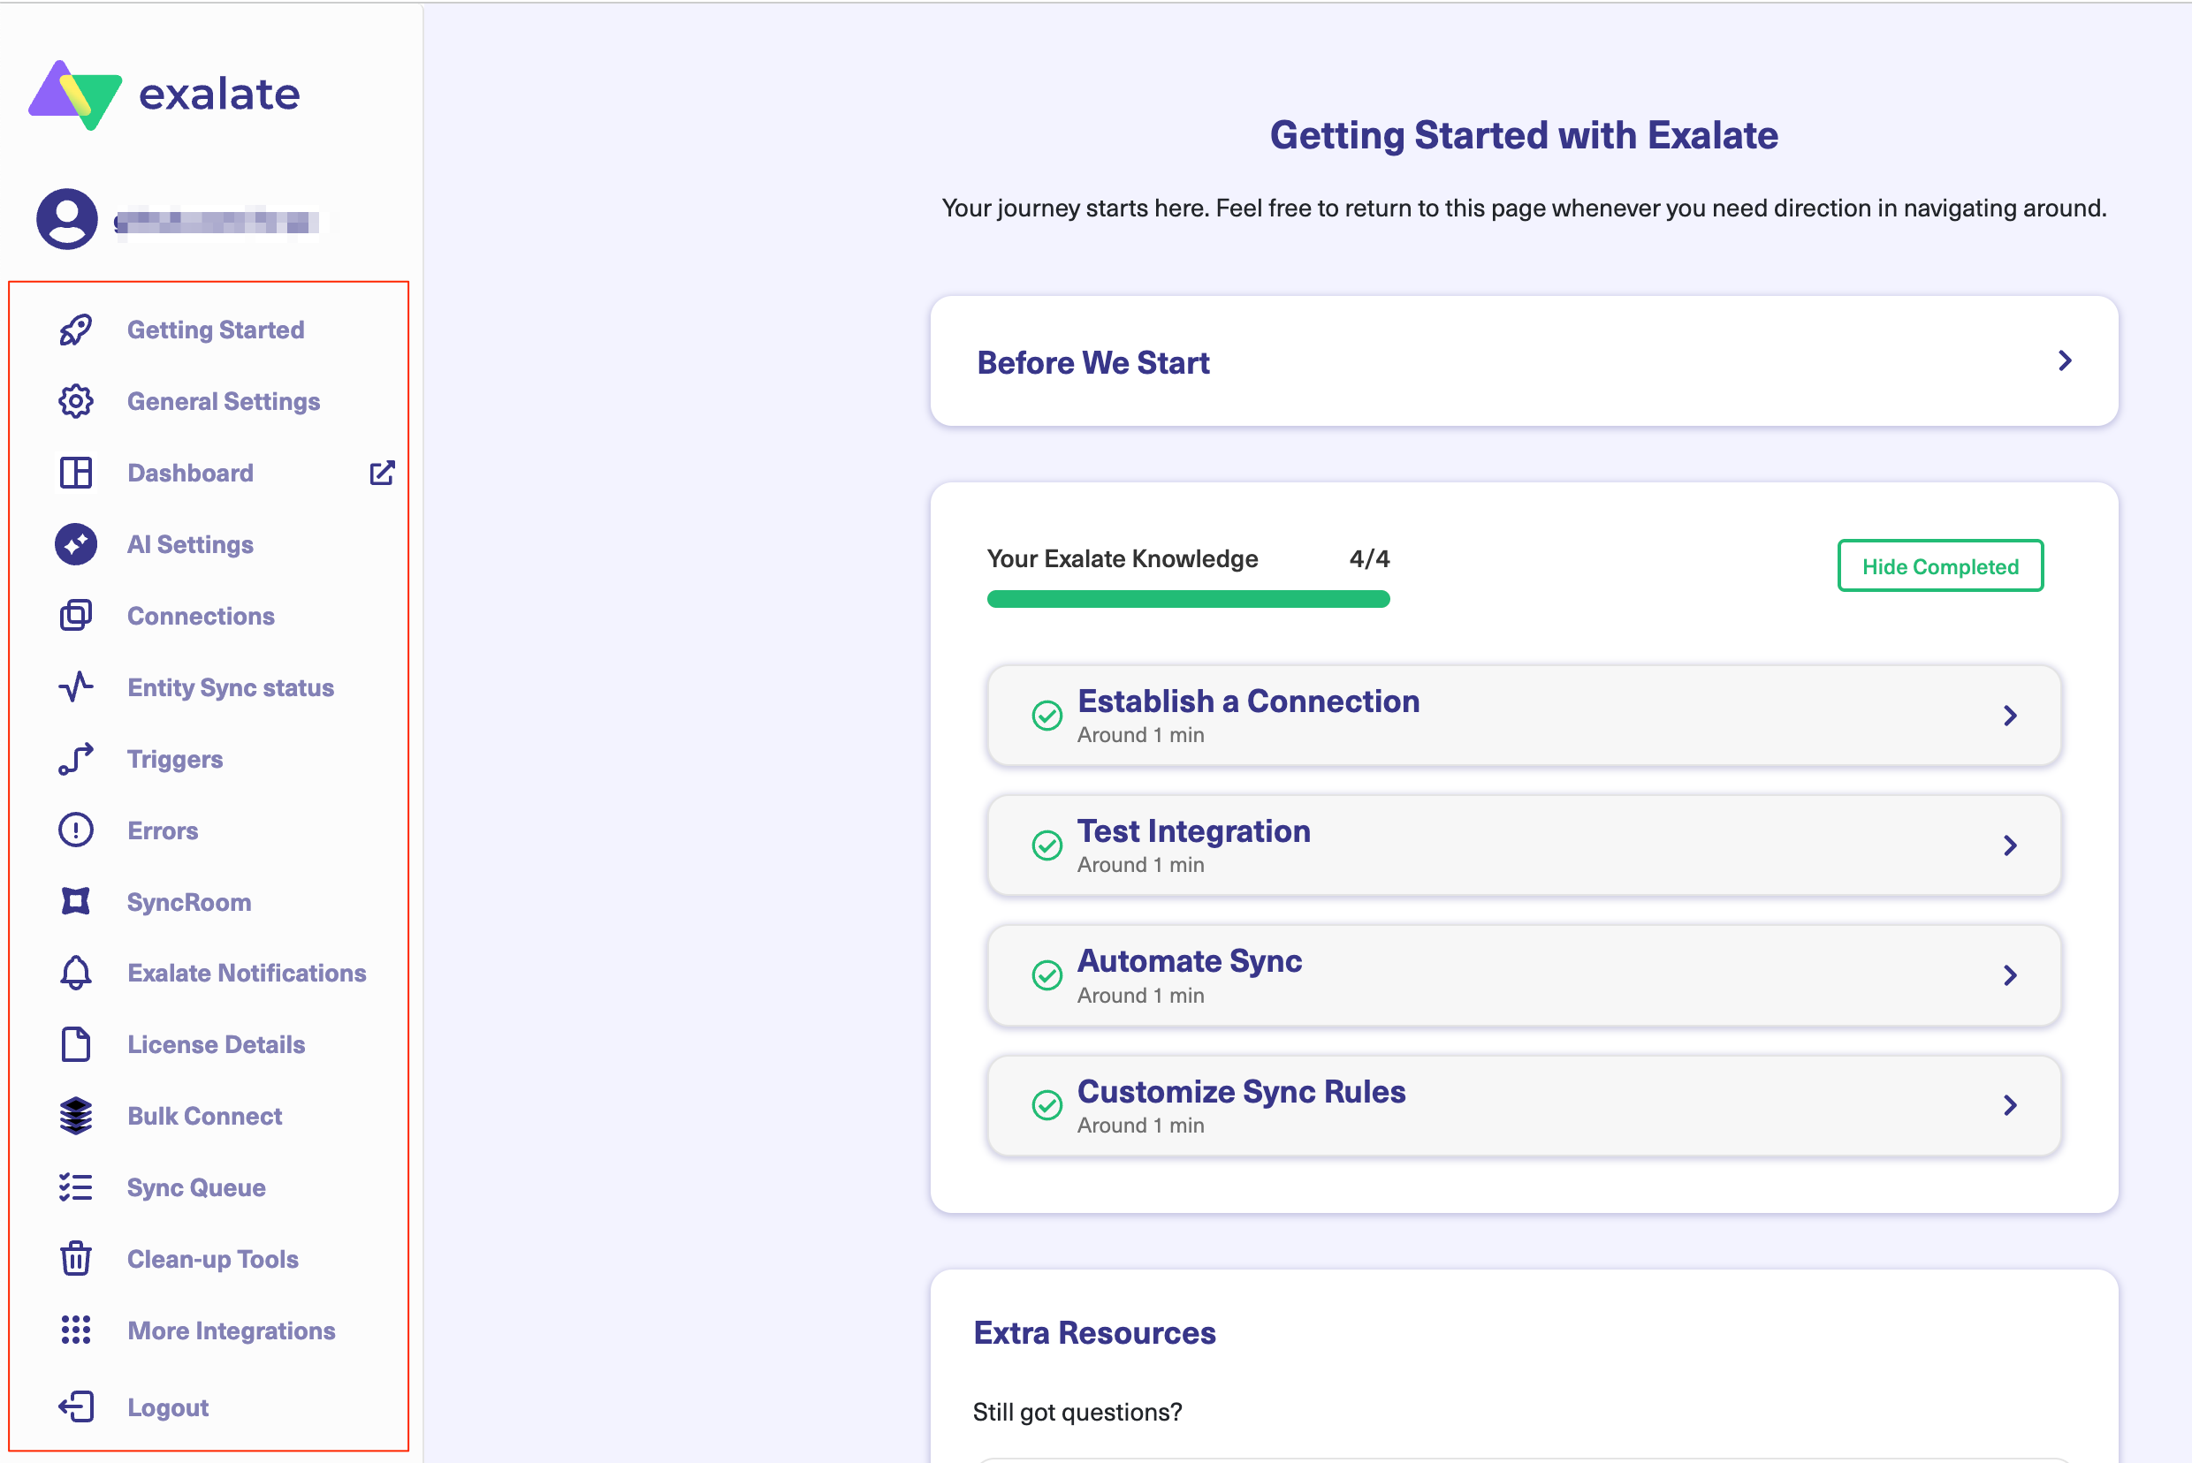Open the Errors menu item
The width and height of the screenshot is (2192, 1463).
point(163,830)
